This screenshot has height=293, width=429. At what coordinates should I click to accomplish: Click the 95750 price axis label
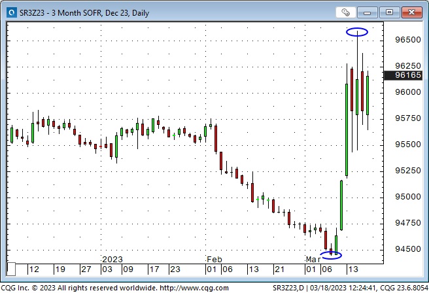(x=408, y=118)
